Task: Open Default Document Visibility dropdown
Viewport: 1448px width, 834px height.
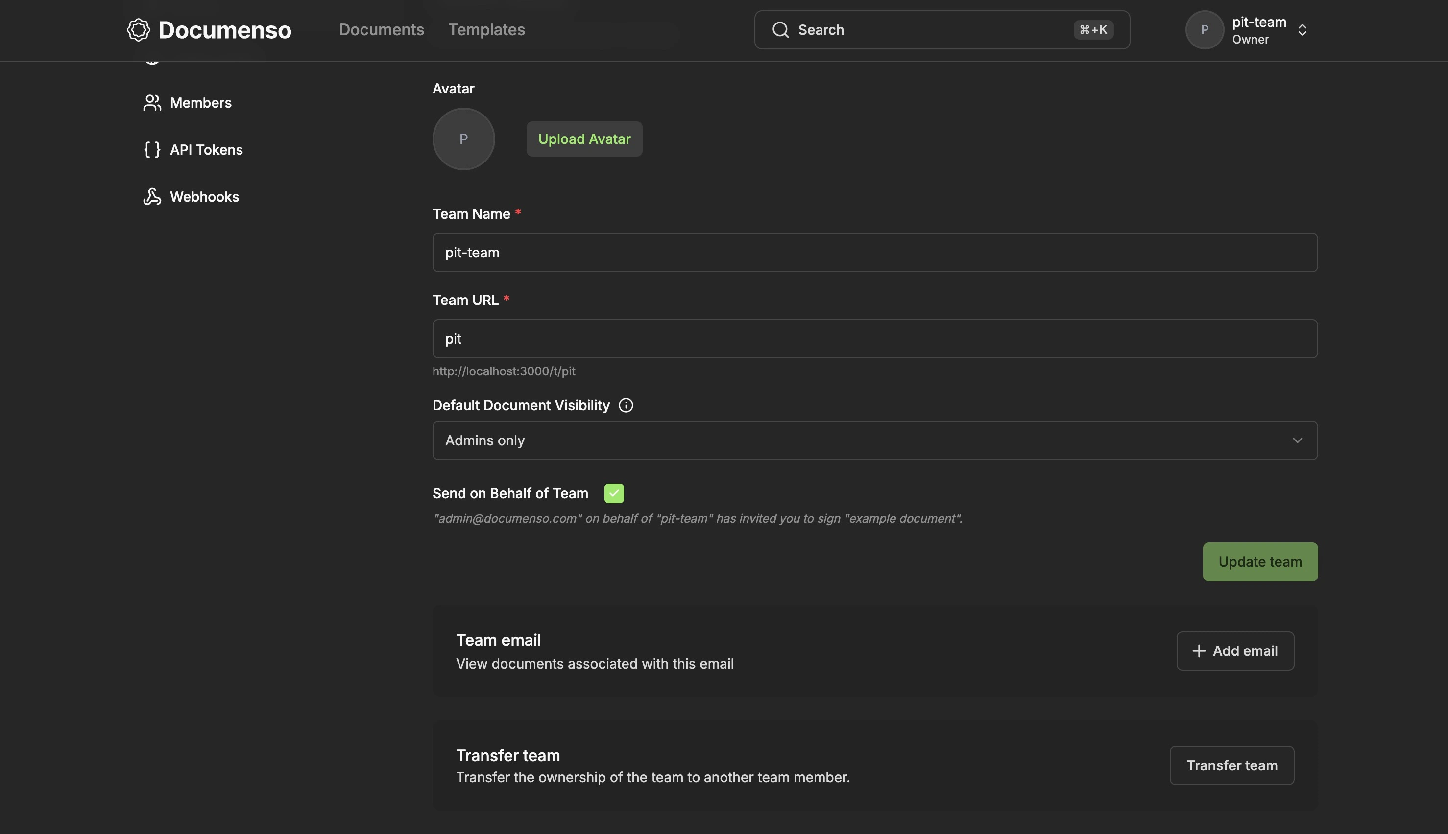Action: click(874, 440)
